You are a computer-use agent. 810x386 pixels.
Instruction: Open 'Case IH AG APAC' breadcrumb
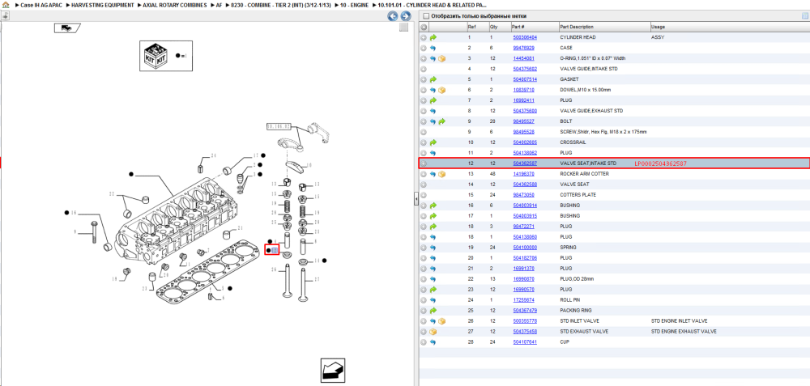click(x=42, y=5)
